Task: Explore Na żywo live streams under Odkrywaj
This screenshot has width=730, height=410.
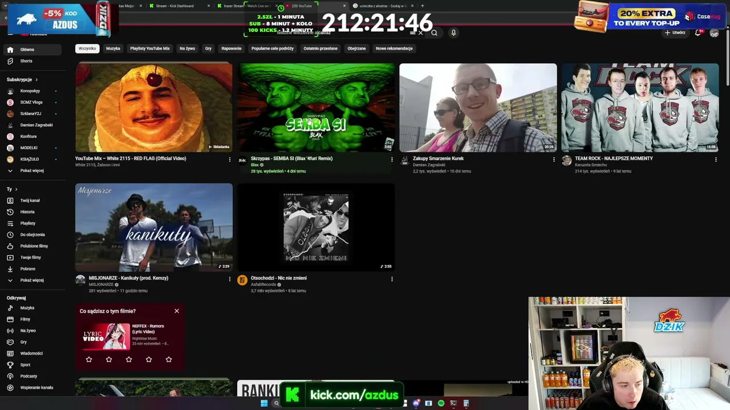Action: (x=33, y=331)
